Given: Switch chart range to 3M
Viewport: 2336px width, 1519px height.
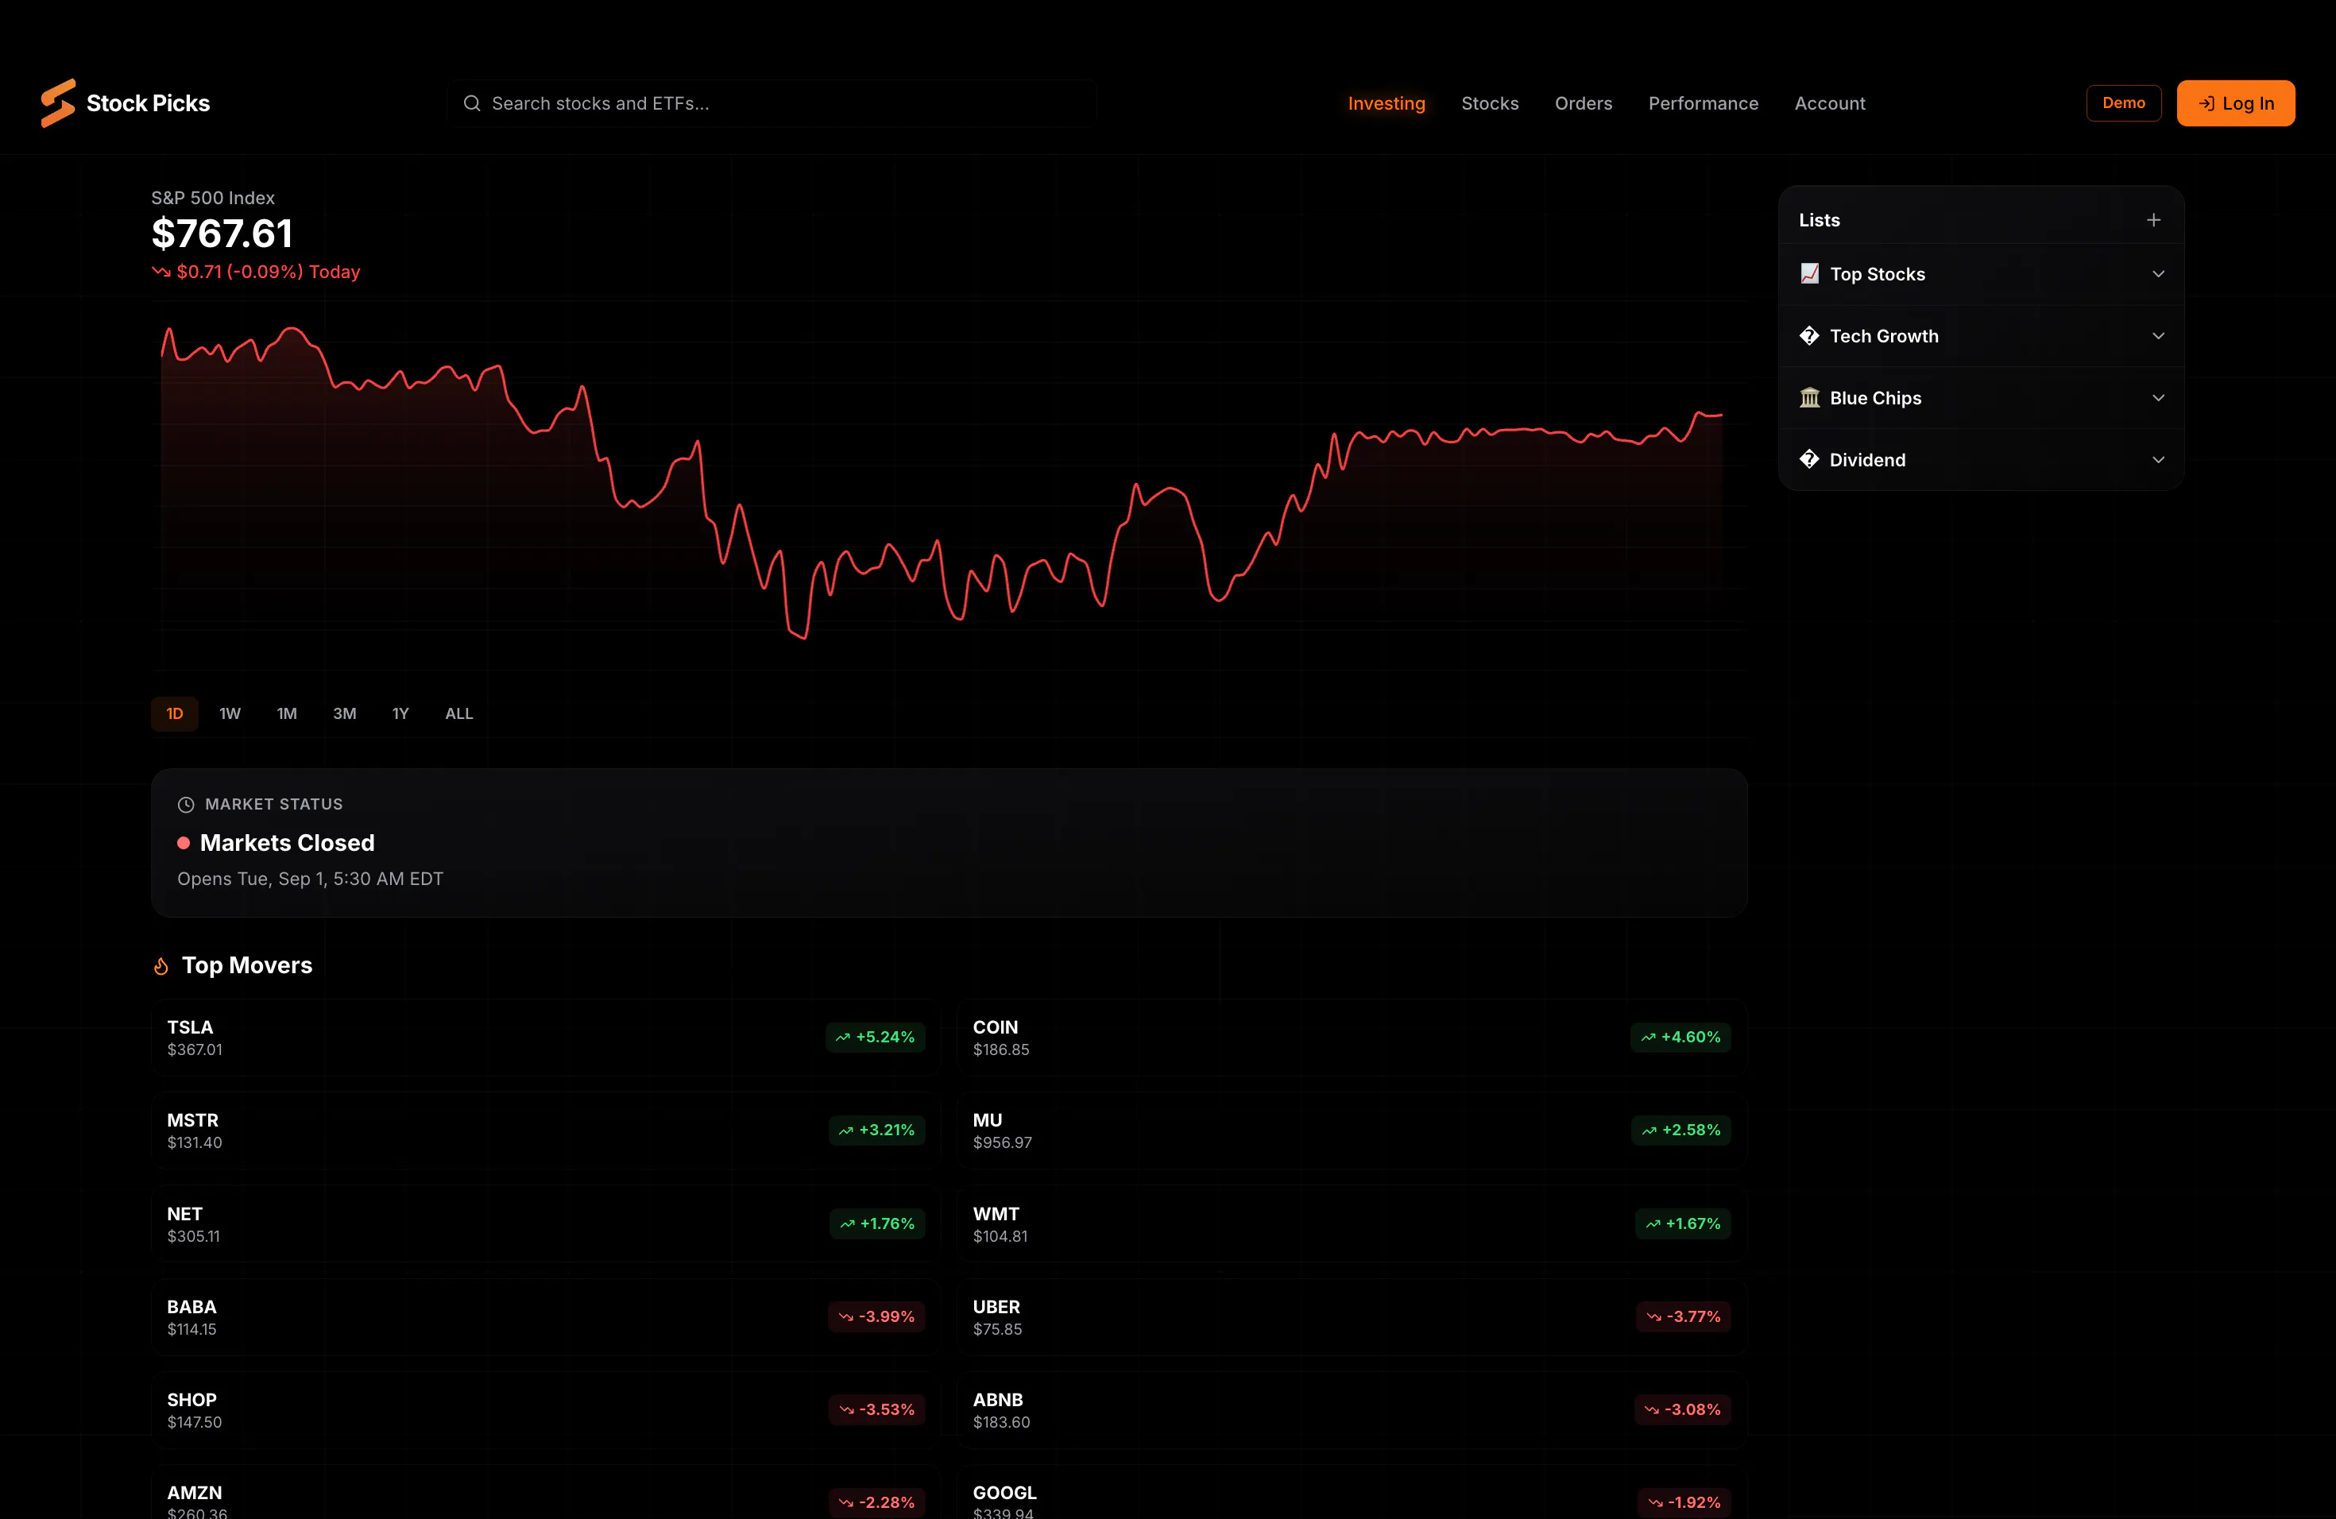Looking at the screenshot, I should tap(345, 713).
